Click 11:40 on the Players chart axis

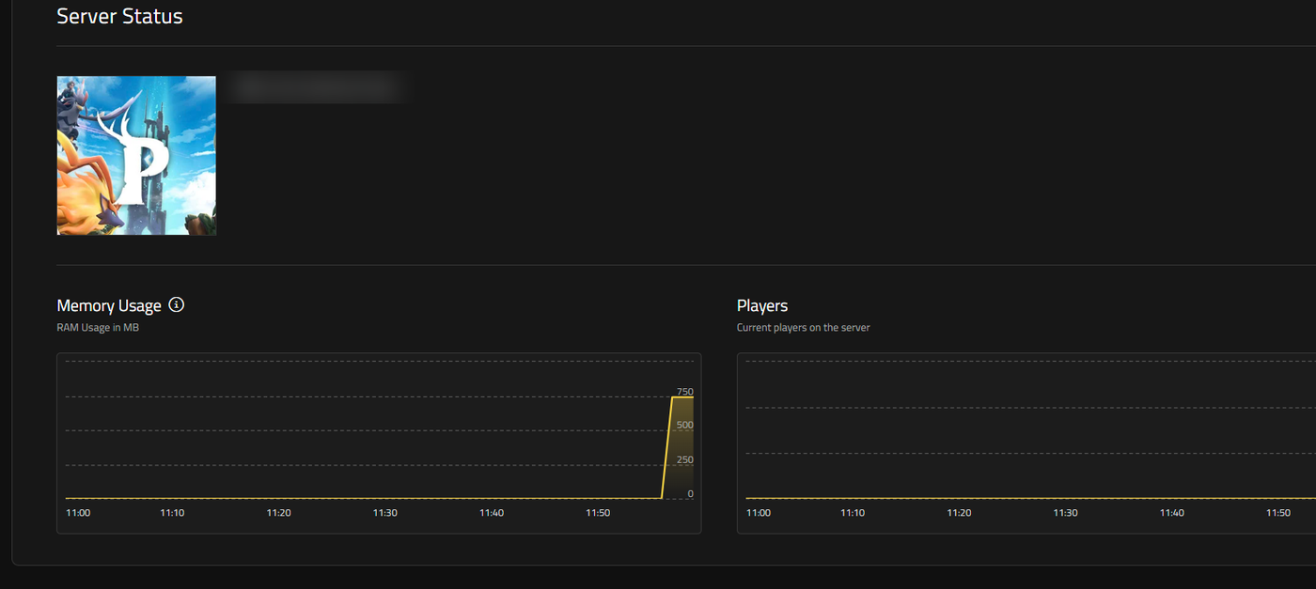[x=1171, y=513]
